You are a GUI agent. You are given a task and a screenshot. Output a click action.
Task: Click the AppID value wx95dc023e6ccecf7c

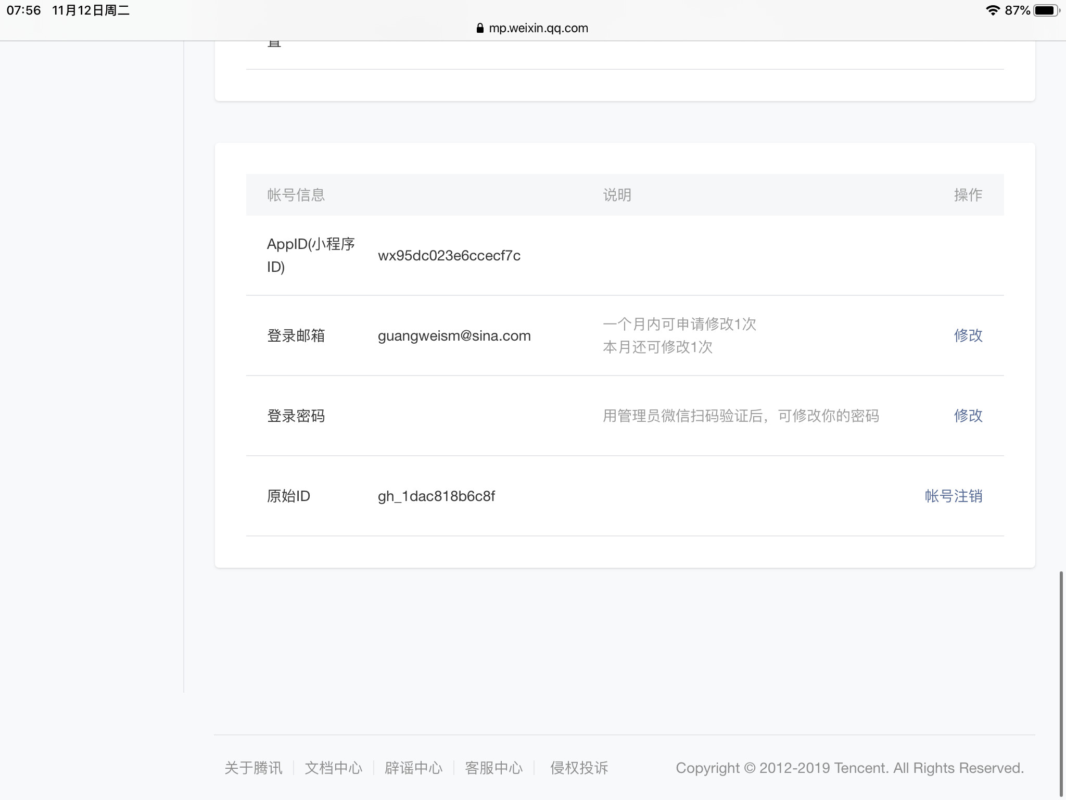coord(449,256)
